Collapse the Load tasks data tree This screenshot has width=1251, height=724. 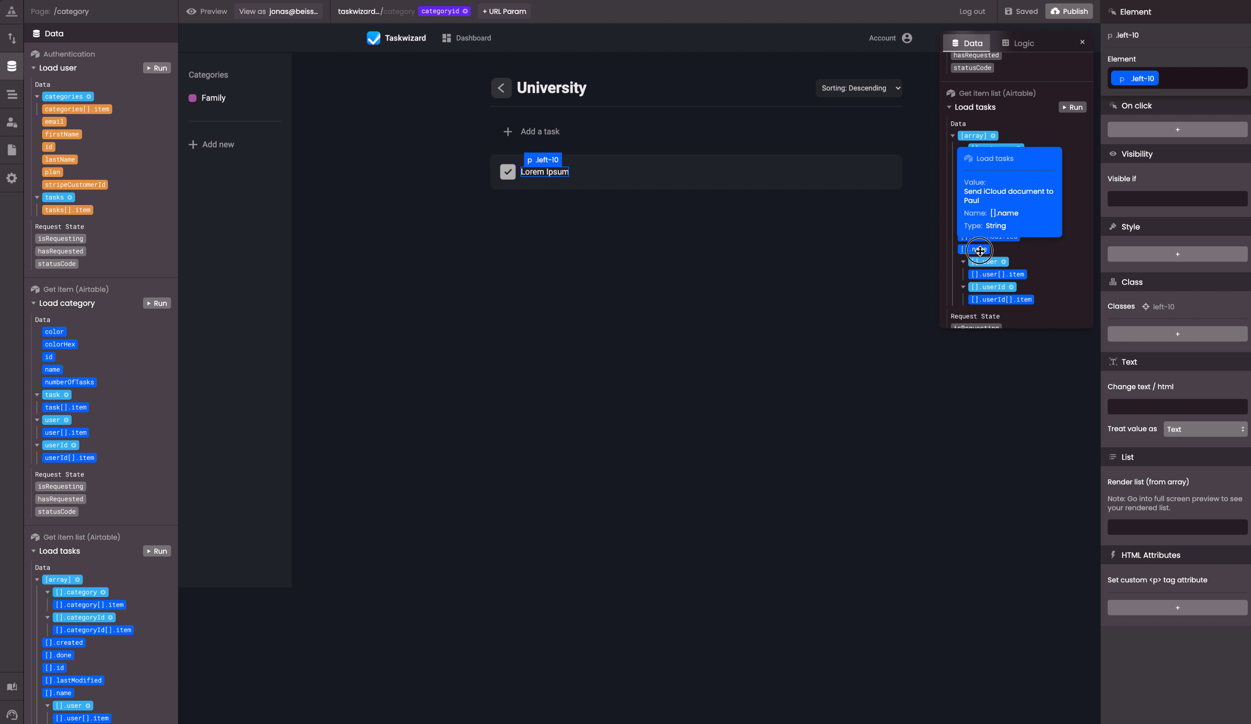(949, 107)
